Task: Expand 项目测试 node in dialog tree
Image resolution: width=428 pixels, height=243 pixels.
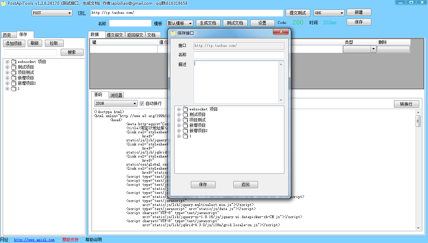Action: click(179, 120)
